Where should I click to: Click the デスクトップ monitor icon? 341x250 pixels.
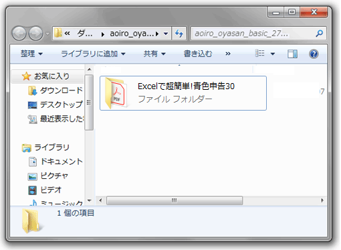(x=32, y=105)
